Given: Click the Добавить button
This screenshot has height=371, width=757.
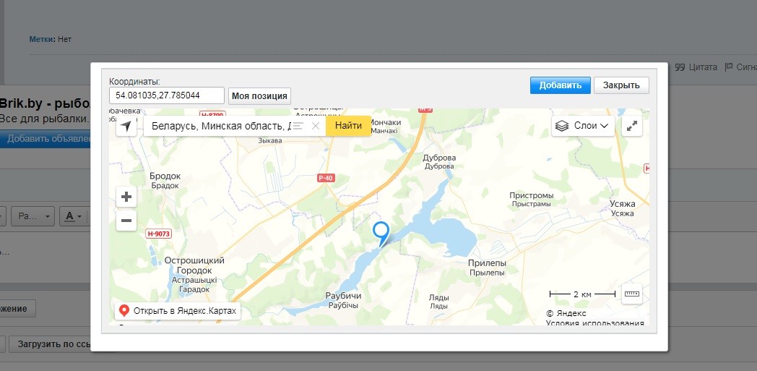Looking at the screenshot, I should coord(560,85).
